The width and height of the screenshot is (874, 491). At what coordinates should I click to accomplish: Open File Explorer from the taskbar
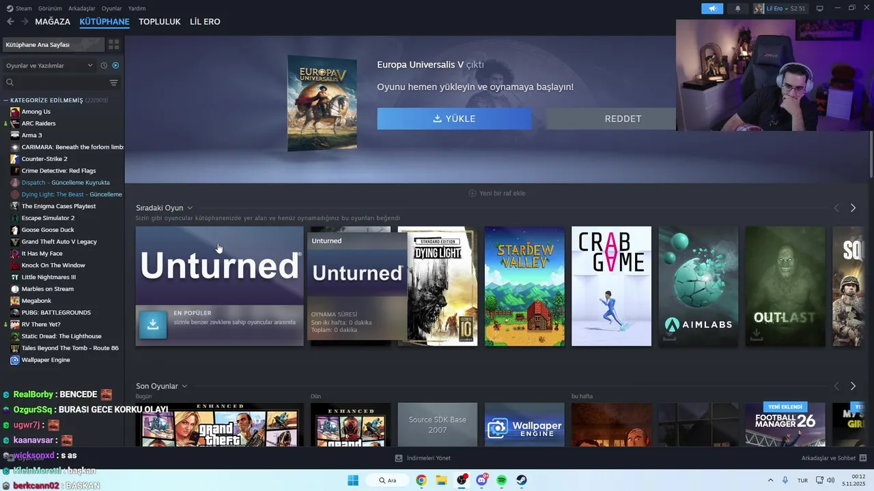pos(442,480)
